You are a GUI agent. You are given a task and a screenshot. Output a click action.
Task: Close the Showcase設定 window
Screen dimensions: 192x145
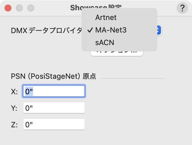[8, 8]
